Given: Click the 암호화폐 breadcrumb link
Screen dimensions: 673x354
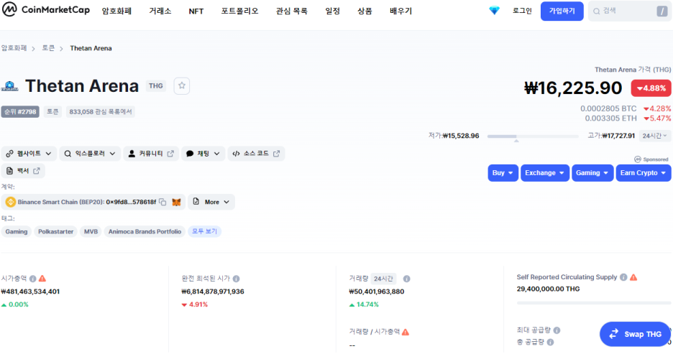Looking at the screenshot, I should click(14, 48).
